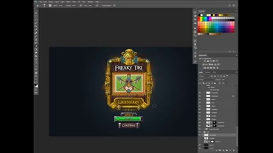Image resolution: width=273 pixels, height=153 pixels.
Task: Select the Clone Stamp tool
Action: point(36,40)
